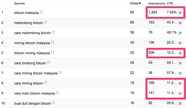Open the cara main bitcoin malaysia query
The image size is (186, 108).
34,93
